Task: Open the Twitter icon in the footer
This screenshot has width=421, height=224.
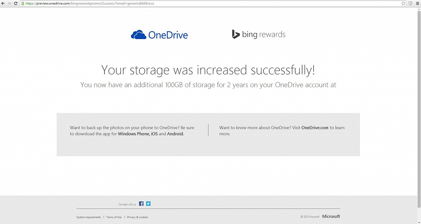Action: (x=148, y=203)
